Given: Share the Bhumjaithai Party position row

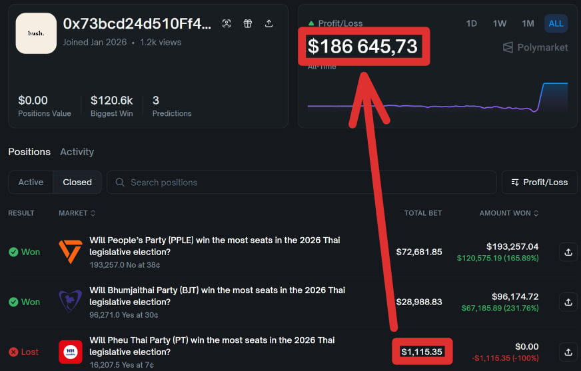Looking at the screenshot, I should click(568, 302).
